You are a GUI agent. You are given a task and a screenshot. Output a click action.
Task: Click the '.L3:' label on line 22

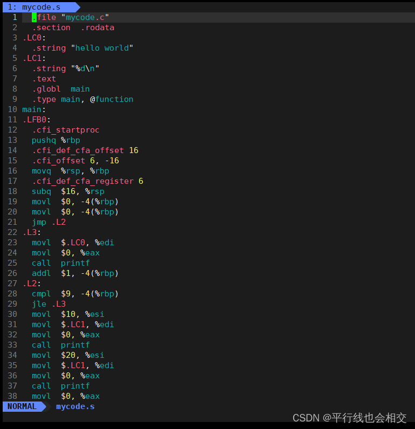point(32,232)
